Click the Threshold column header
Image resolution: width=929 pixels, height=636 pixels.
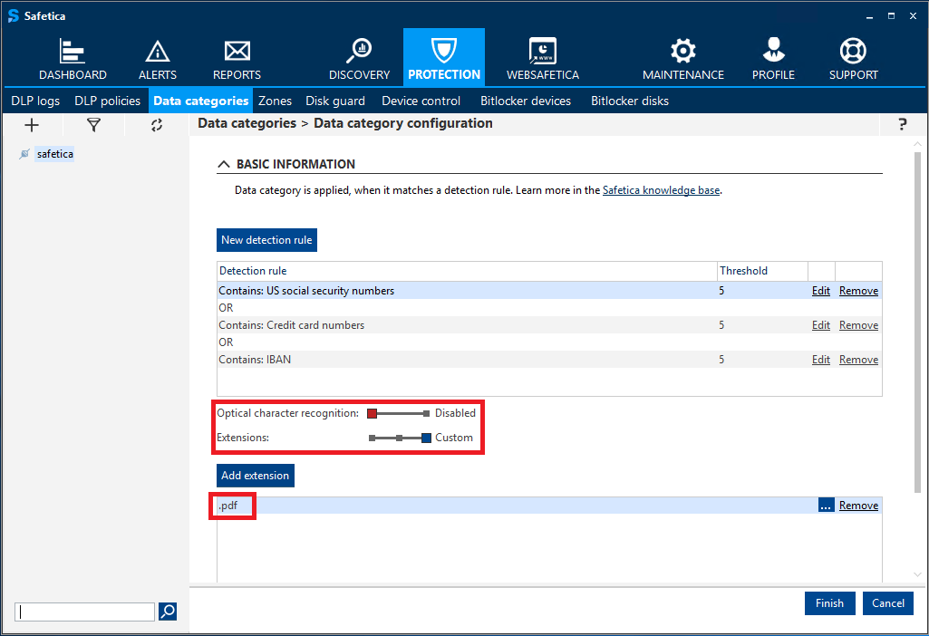pyautogui.click(x=762, y=271)
